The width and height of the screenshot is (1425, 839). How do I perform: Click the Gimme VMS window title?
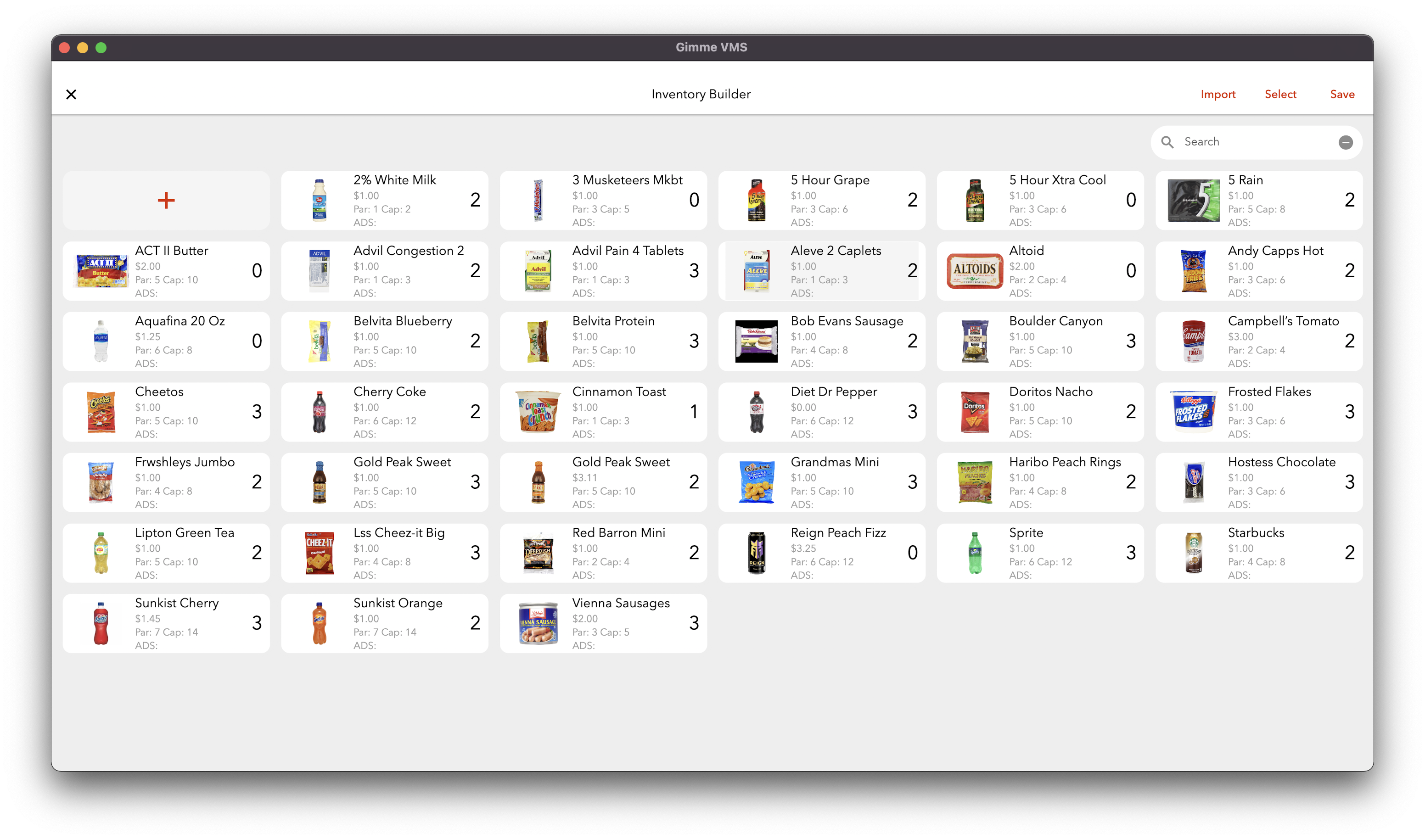(712, 47)
